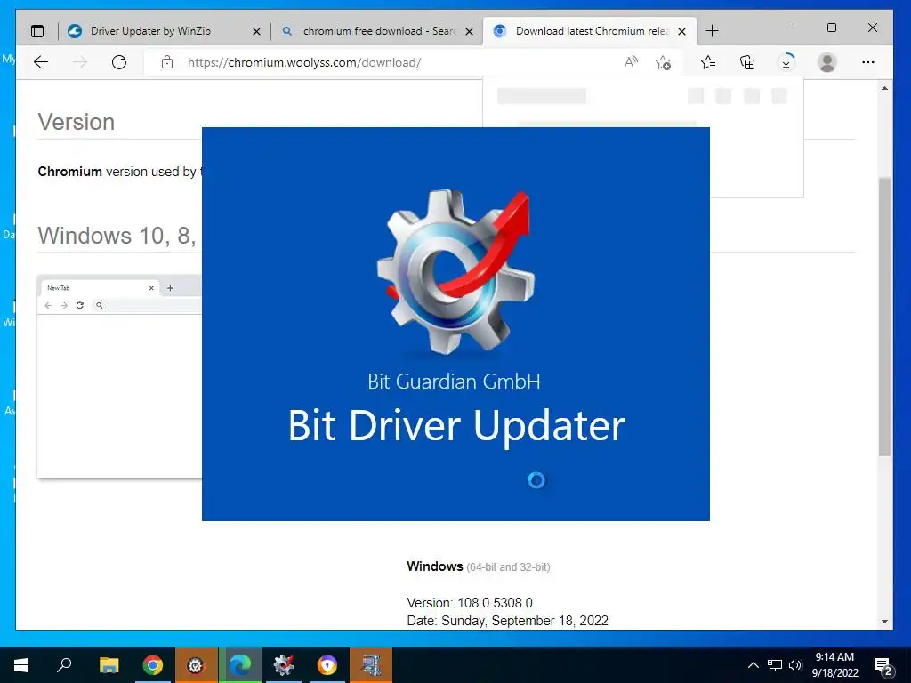The height and width of the screenshot is (683, 911).
Task: Click the volume speaker tray icon
Action: [x=795, y=665]
